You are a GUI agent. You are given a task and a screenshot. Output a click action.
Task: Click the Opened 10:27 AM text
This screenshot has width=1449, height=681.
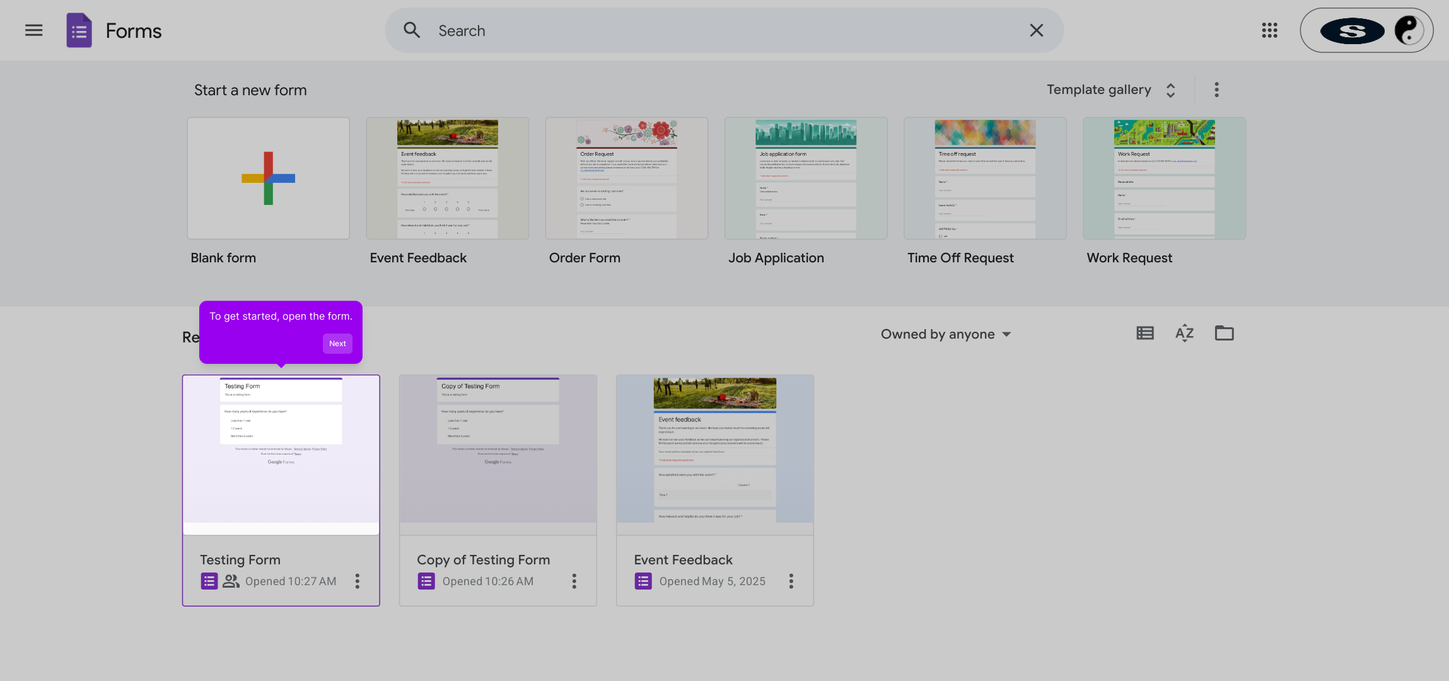(291, 581)
